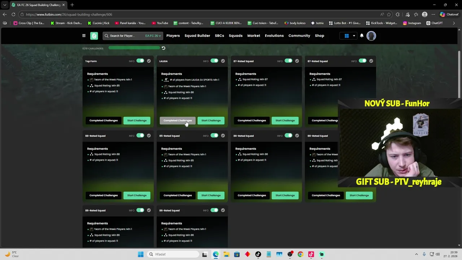Image resolution: width=462 pixels, height=260 pixels.
Task: Open a new browser tab
Action: 72,5
